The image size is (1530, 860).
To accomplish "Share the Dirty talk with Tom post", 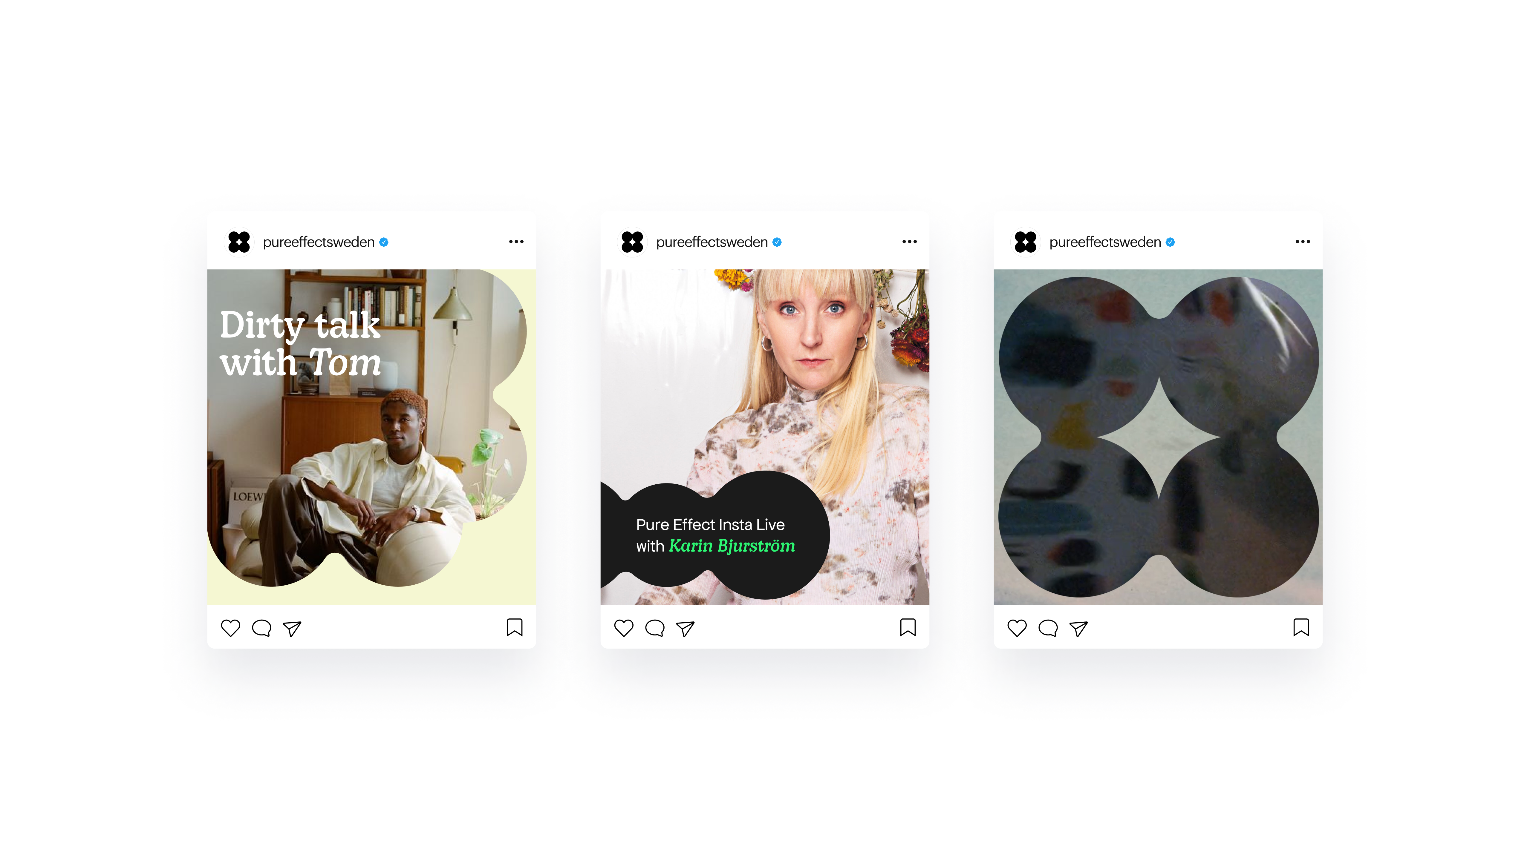I will (292, 629).
